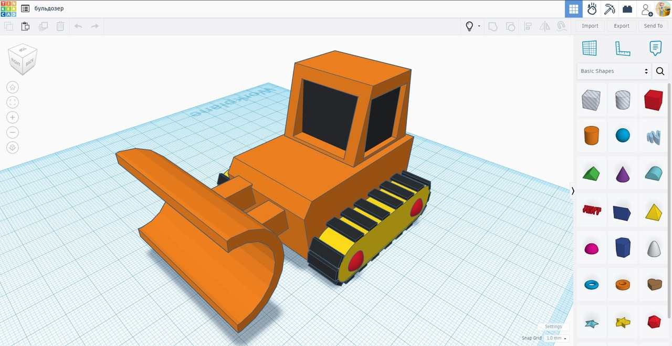
Task: Click the Export button
Action: [x=622, y=26]
